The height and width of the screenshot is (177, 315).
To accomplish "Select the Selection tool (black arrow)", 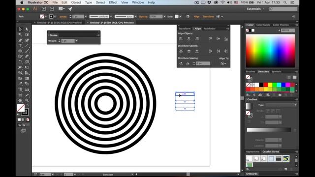I will 20,29.
